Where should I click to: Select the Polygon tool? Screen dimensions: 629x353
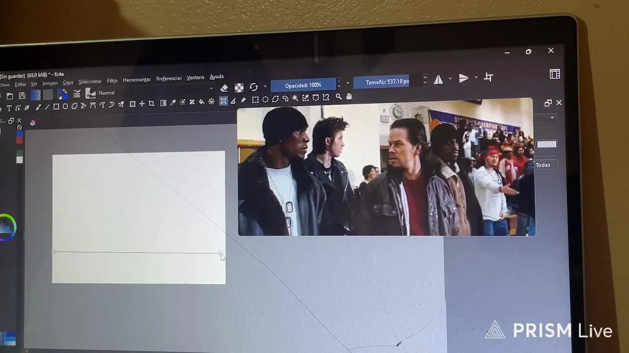(x=75, y=106)
